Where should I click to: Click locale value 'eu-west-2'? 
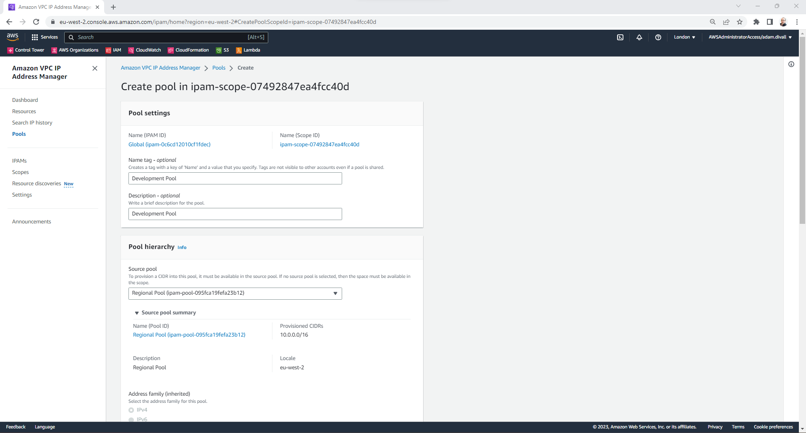pyautogui.click(x=292, y=368)
